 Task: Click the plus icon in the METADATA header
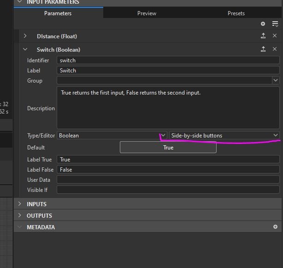[x=275, y=227]
